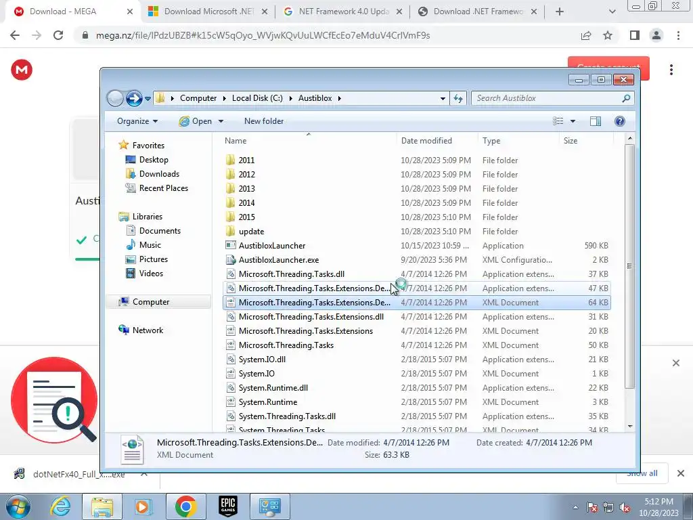Sort by Date modified column header
Viewport: 693px width, 520px height.
pyautogui.click(x=437, y=141)
